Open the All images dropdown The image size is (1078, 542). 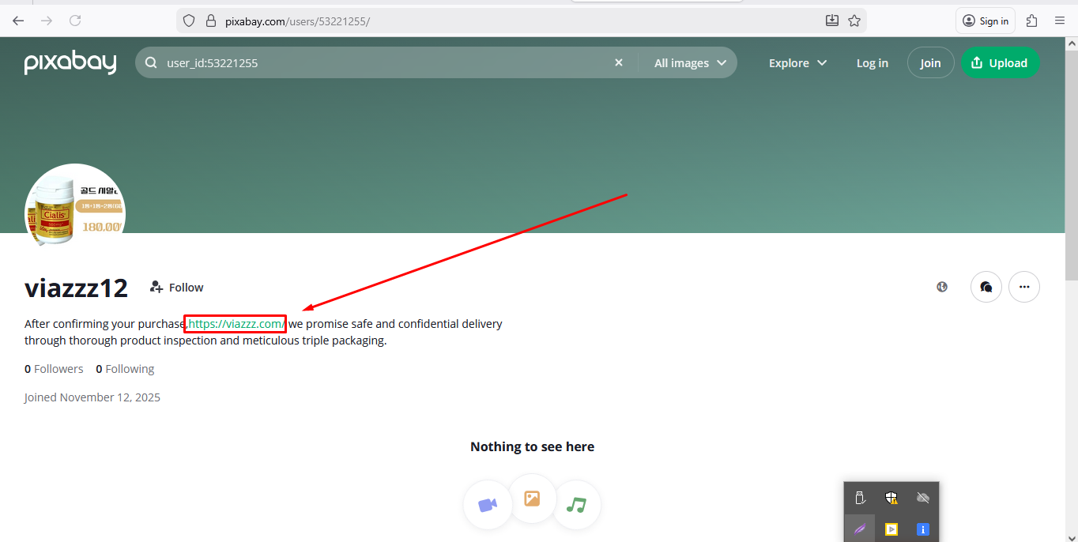click(690, 63)
